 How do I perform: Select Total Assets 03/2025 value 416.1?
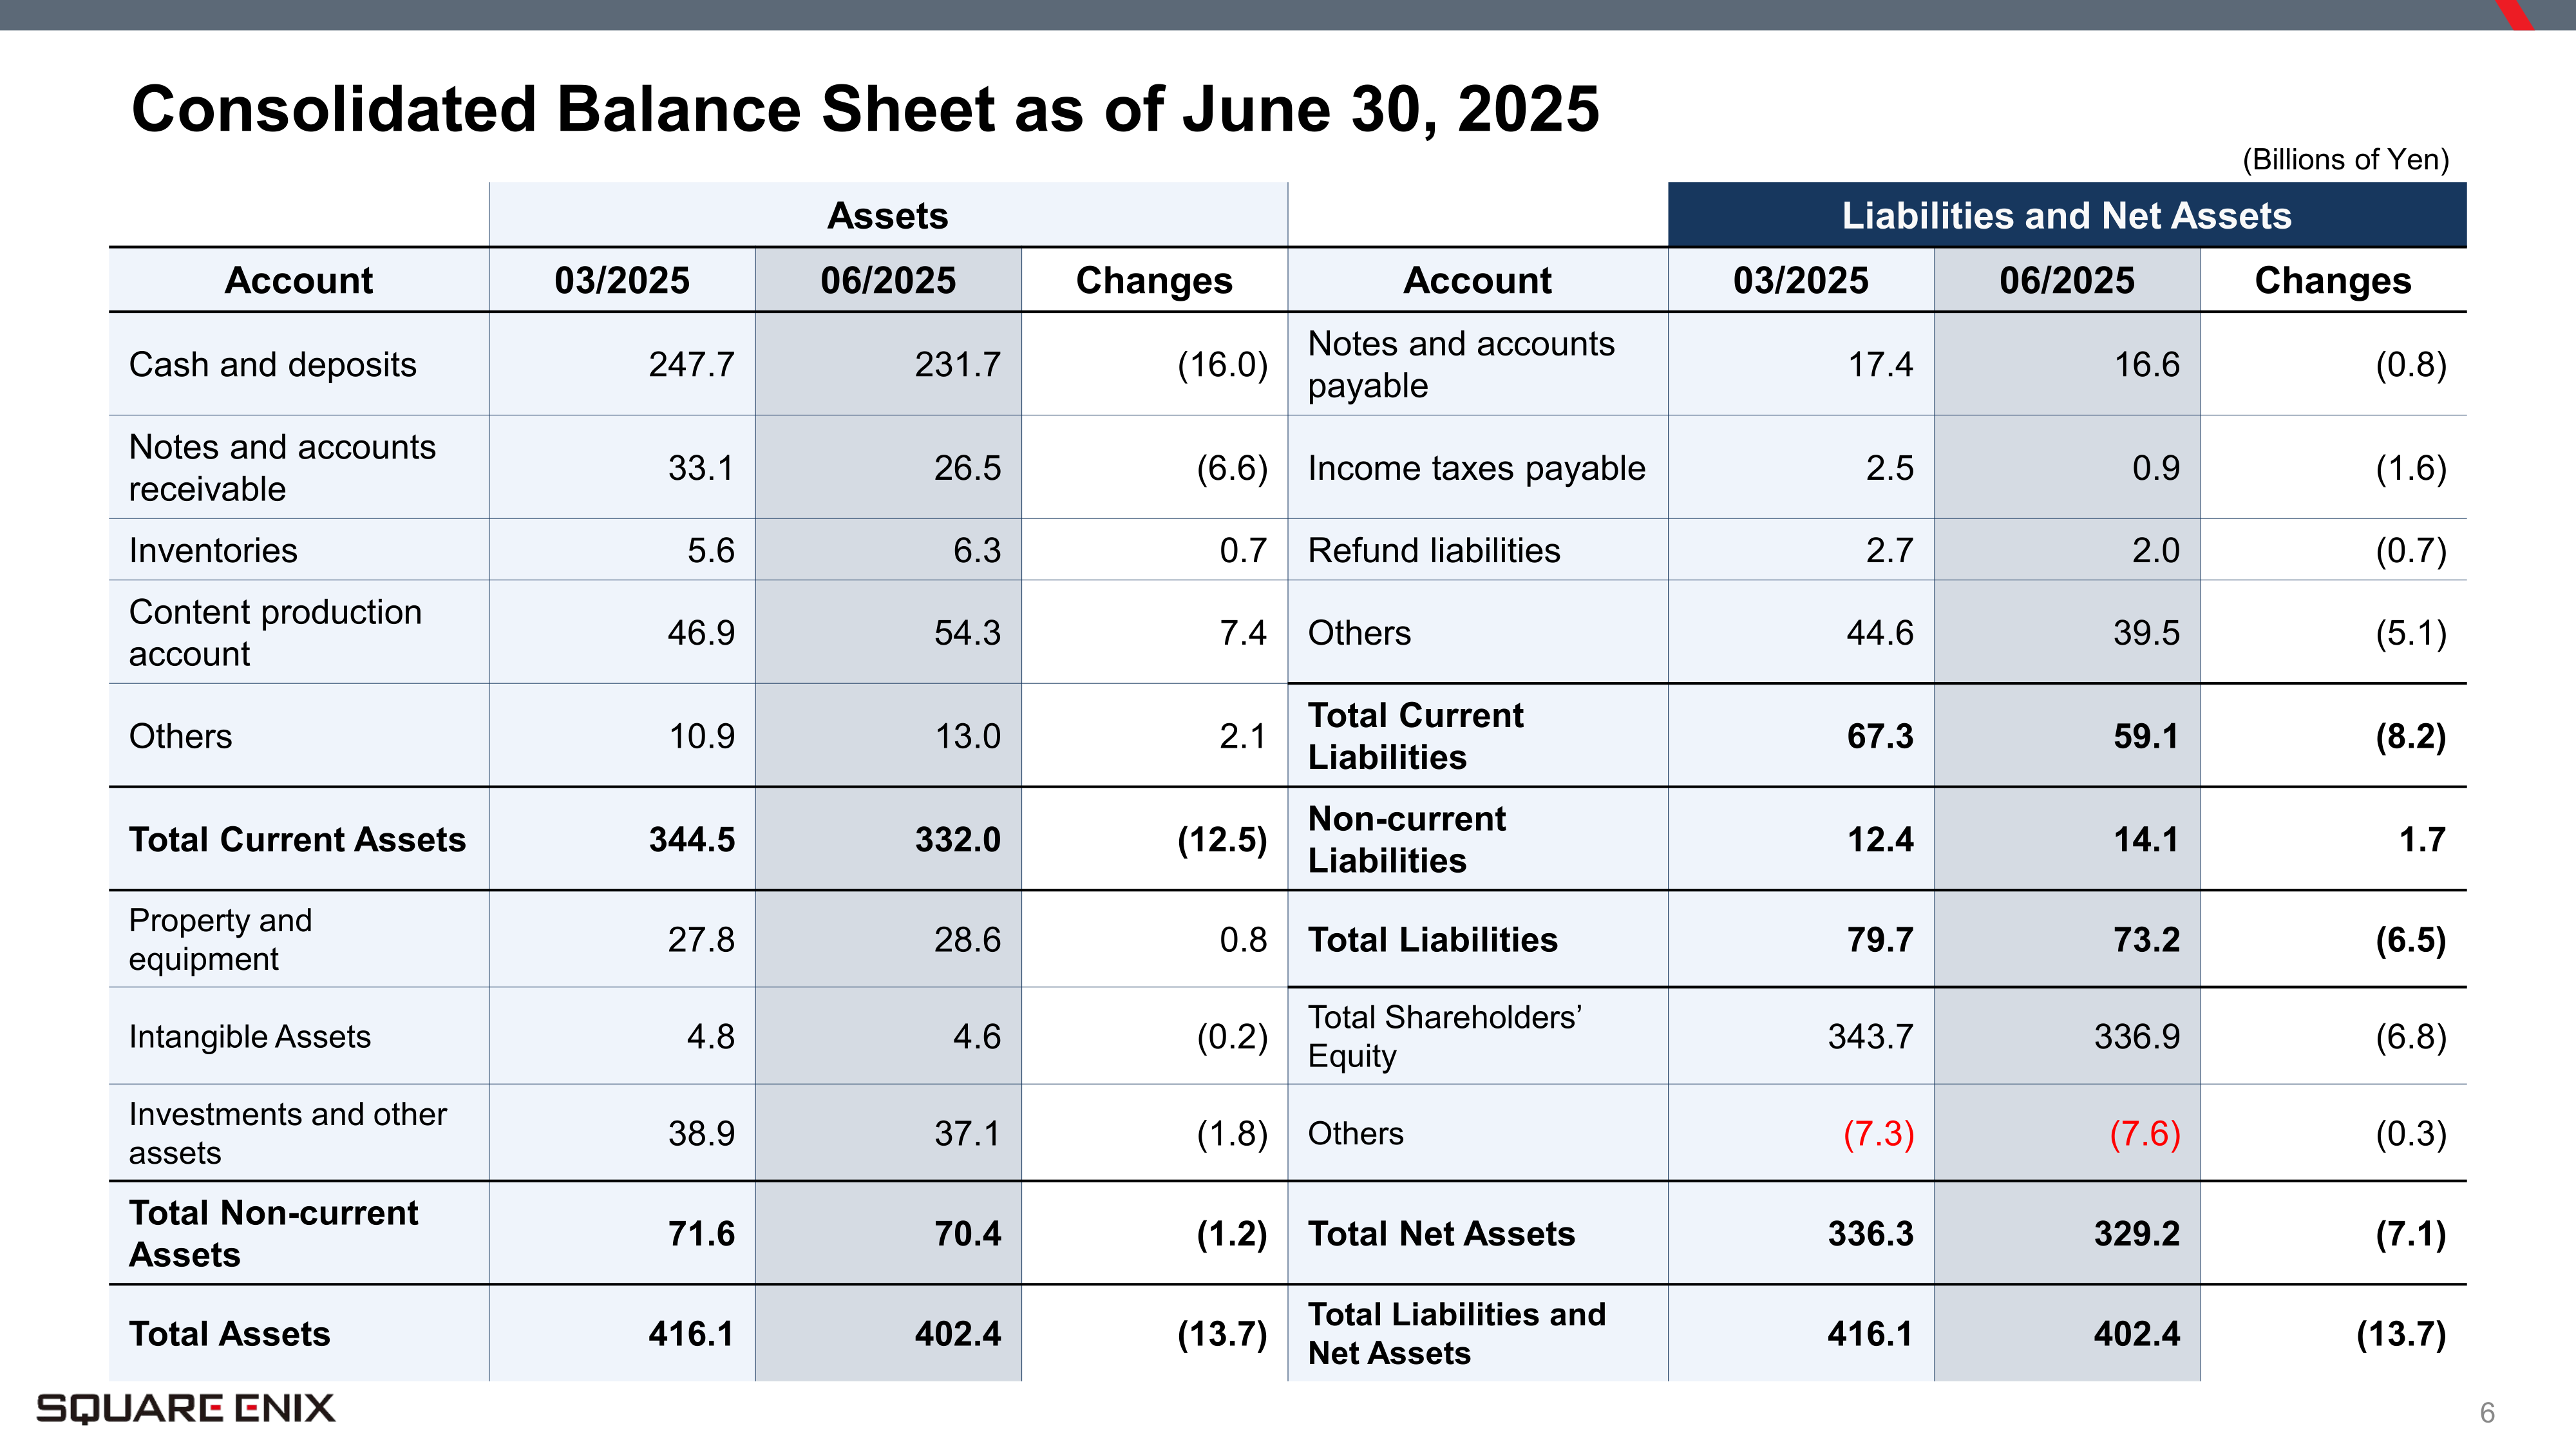691,1333
